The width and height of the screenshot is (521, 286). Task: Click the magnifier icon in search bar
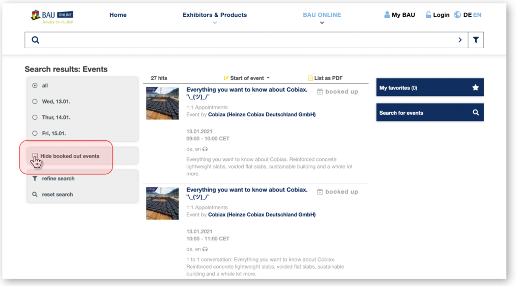point(36,40)
